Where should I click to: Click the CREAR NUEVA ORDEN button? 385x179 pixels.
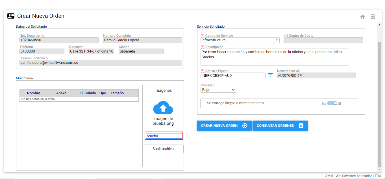click(224, 126)
